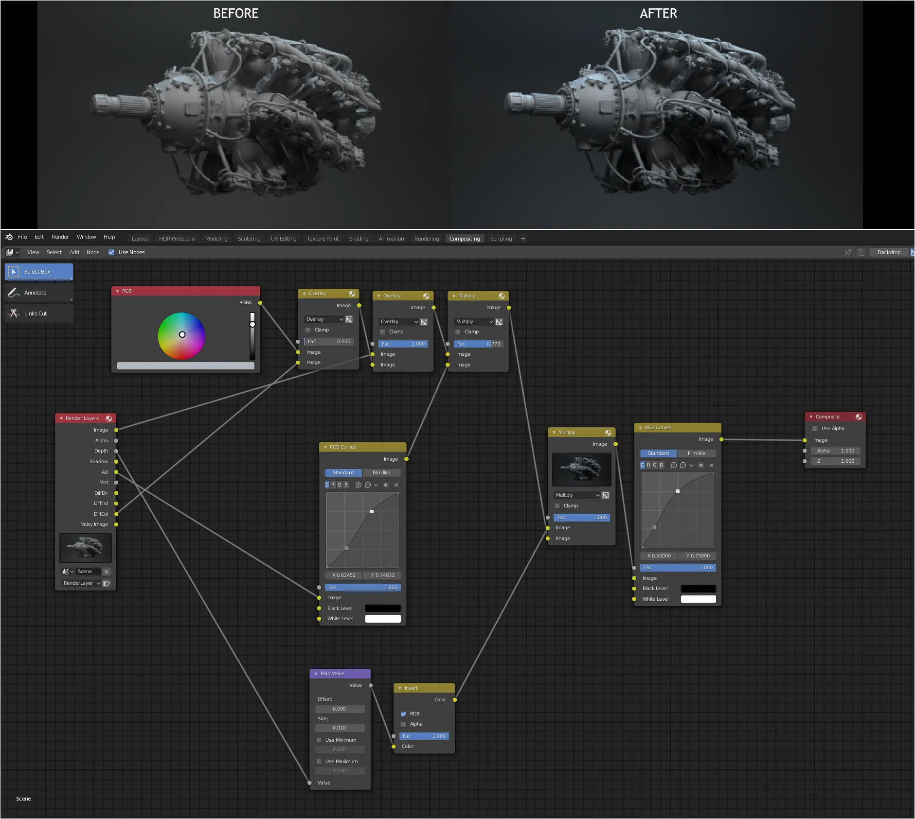
Task: Collapse the Composite node
Action: (811, 417)
